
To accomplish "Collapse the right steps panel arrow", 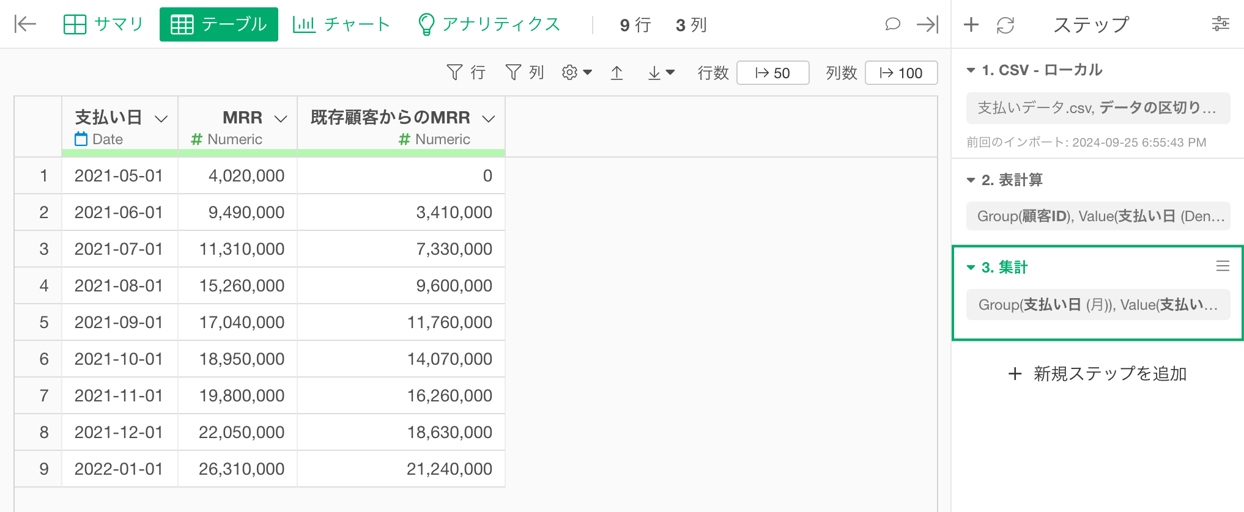I will pyautogui.click(x=927, y=24).
